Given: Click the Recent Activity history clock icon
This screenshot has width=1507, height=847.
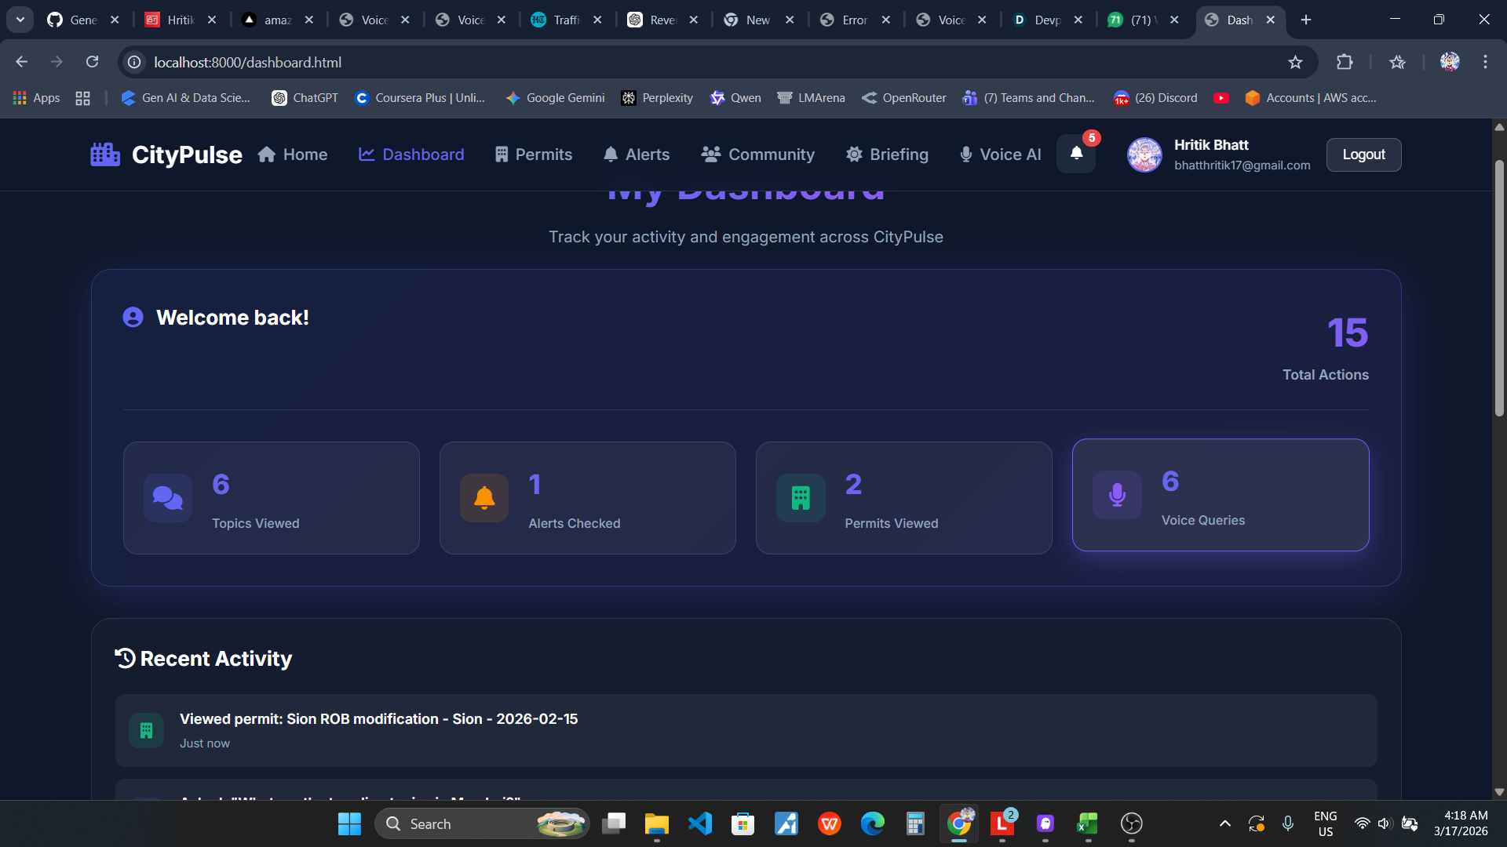Looking at the screenshot, I should point(126,659).
